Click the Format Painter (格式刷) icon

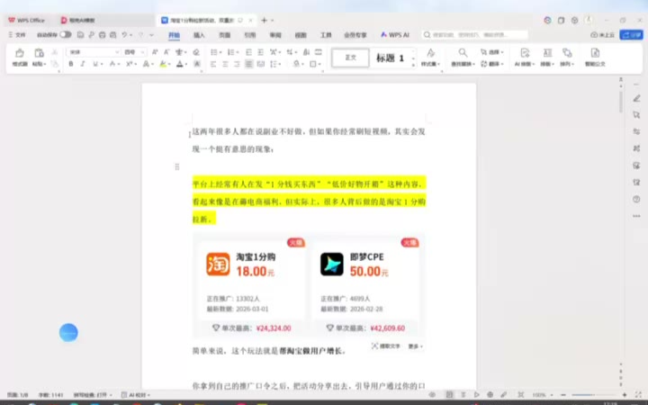(x=19, y=56)
